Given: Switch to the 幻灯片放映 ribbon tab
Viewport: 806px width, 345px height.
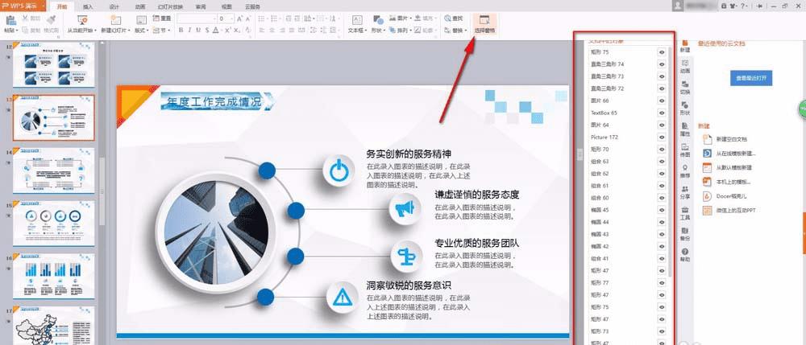Looking at the screenshot, I should [x=169, y=6].
